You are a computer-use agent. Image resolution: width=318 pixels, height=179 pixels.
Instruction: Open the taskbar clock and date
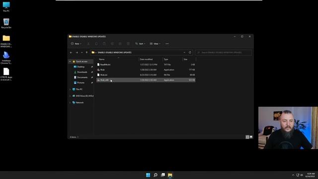point(310,175)
